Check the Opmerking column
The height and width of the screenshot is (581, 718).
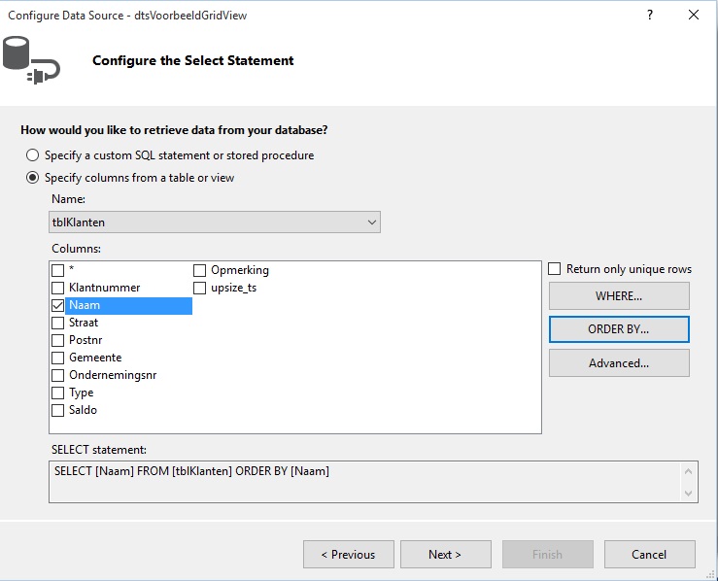click(x=199, y=271)
